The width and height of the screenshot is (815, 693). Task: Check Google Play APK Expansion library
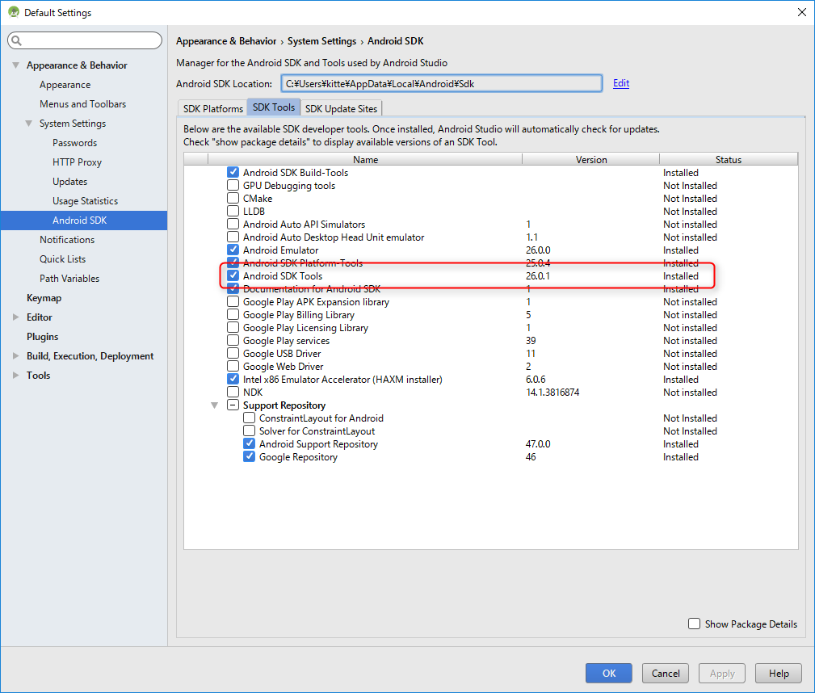[233, 301]
